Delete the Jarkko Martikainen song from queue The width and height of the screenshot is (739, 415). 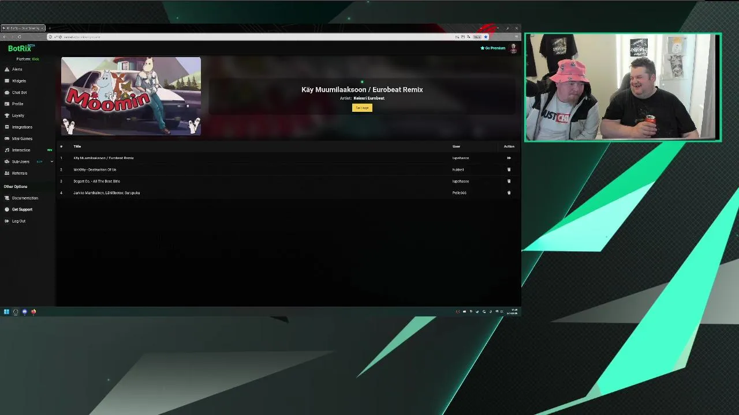coord(509,193)
